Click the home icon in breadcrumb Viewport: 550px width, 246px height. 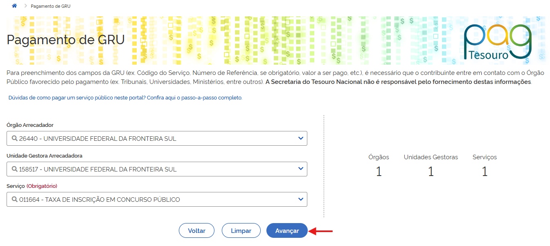pos(15,6)
